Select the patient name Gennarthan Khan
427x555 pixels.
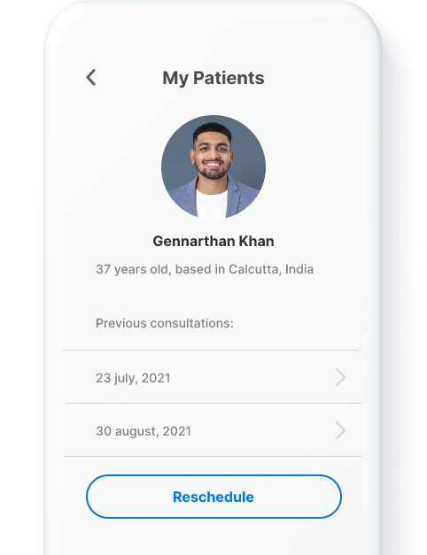tap(213, 242)
